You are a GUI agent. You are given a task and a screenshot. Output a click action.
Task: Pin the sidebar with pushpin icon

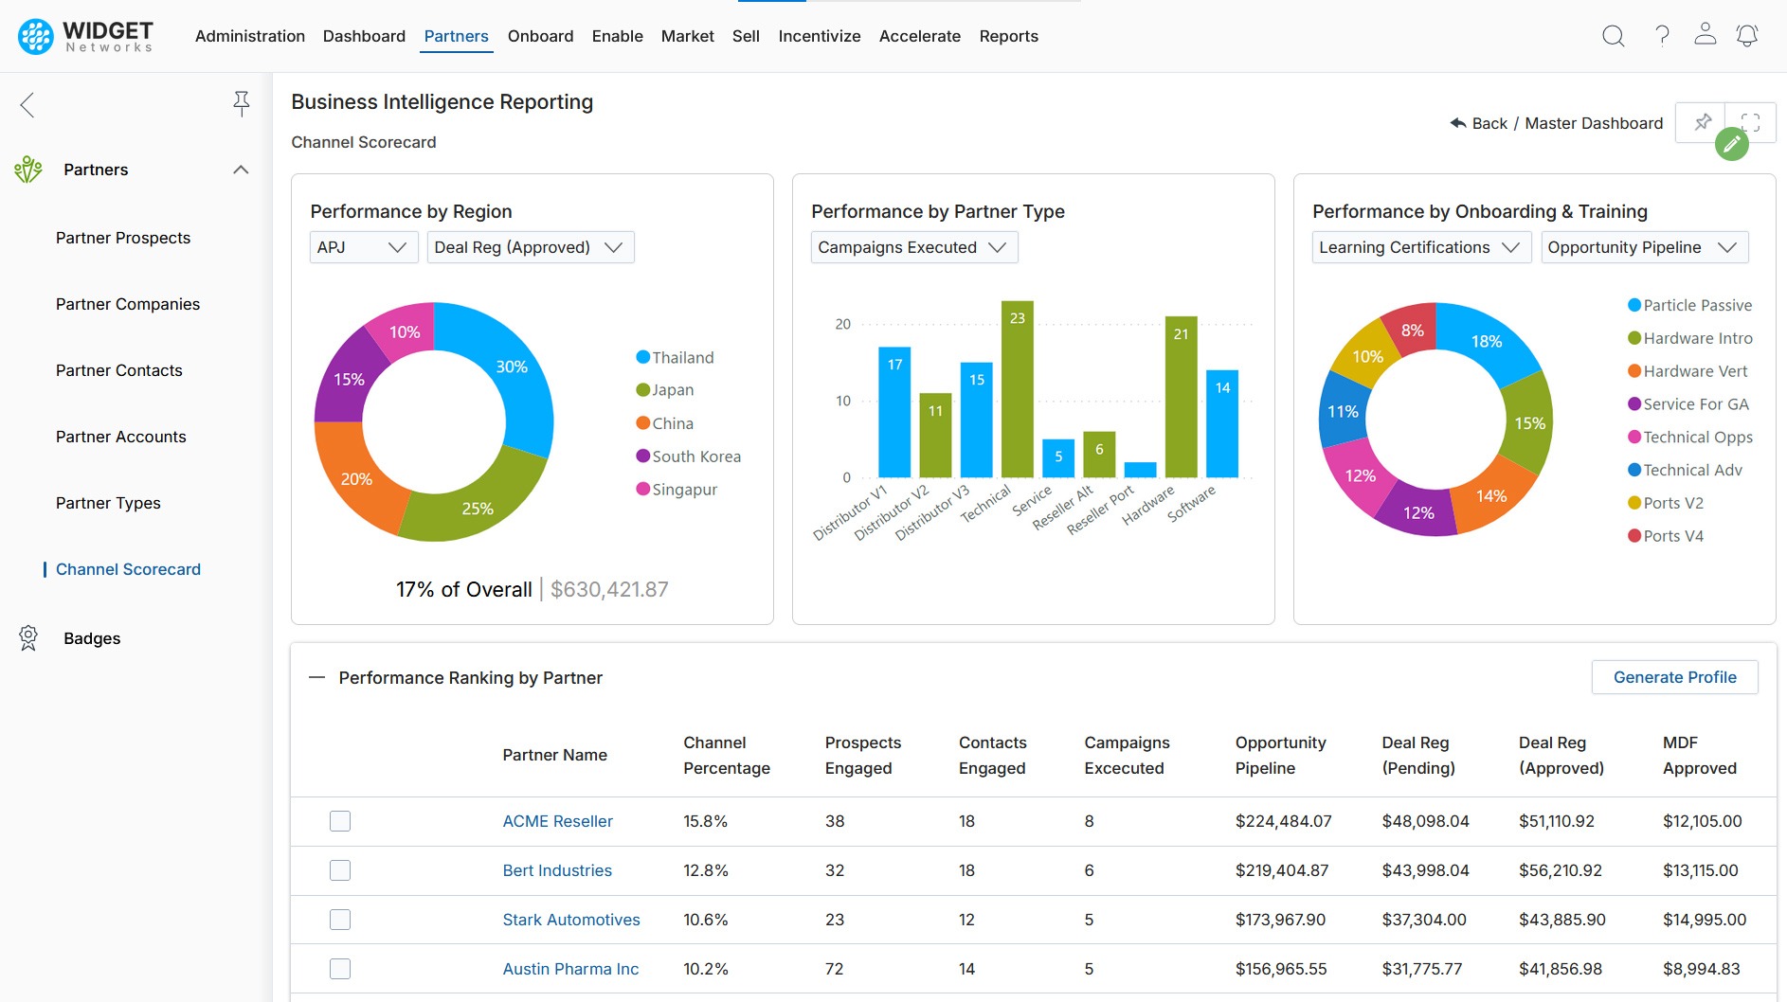(242, 103)
